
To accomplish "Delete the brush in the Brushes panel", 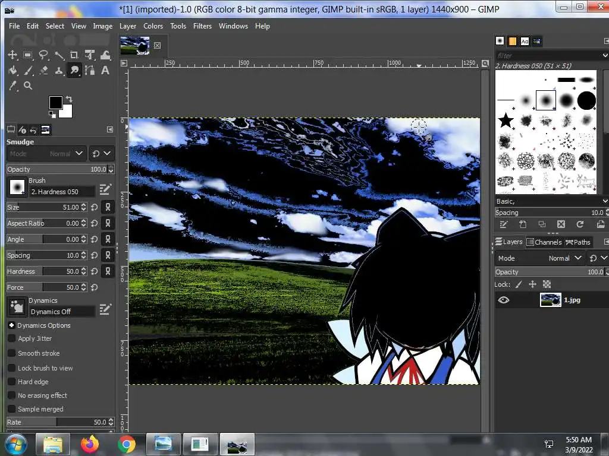I will click(561, 224).
